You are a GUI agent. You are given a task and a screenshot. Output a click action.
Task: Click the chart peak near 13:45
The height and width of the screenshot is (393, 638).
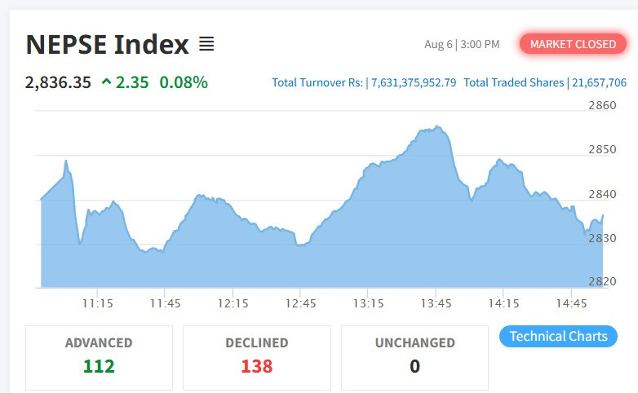pos(437,127)
